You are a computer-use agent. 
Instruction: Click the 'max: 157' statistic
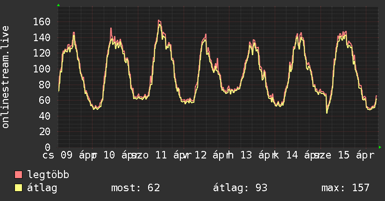tap(345, 188)
